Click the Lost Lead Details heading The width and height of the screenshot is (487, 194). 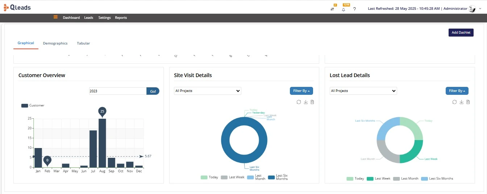[350, 75]
